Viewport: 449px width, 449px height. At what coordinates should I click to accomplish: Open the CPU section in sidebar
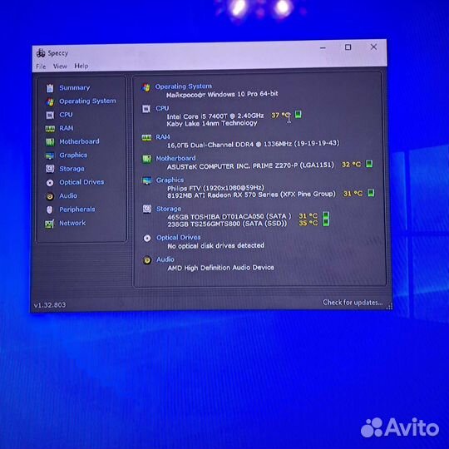(67, 115)
